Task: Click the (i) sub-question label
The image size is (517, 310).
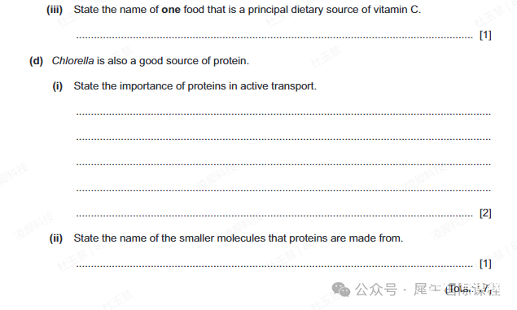Action: (x=57, y=86)
